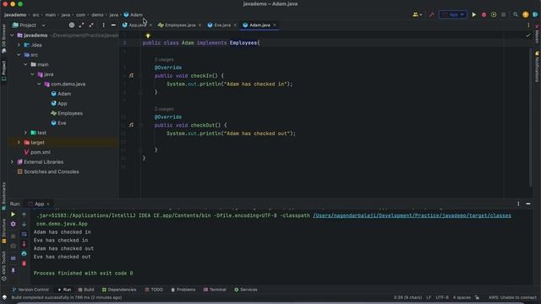Start debugging with the red bug icon

tap(484, 15)
